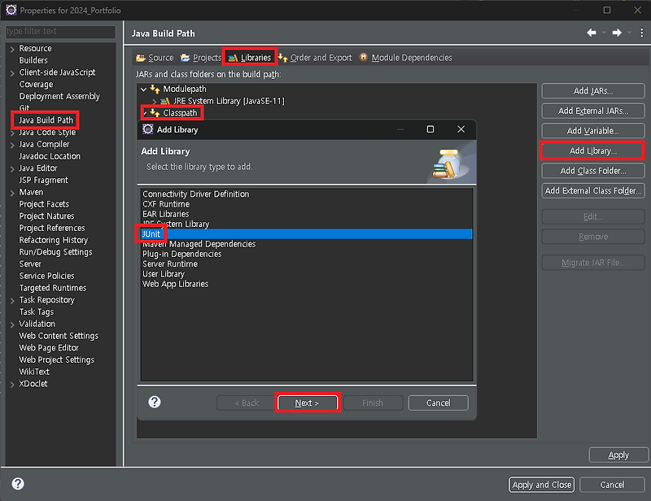Click the help icon at the window's bottom left

point(17,485)
